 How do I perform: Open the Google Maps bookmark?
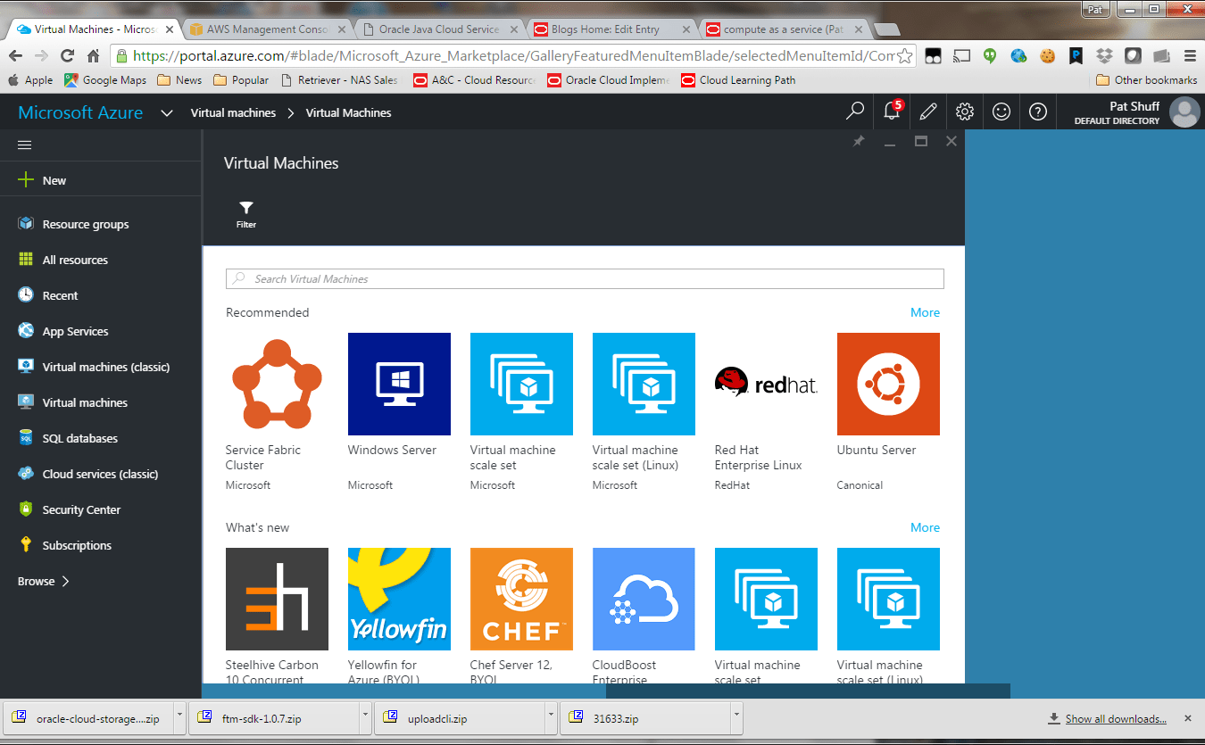(x=105, y=79)
